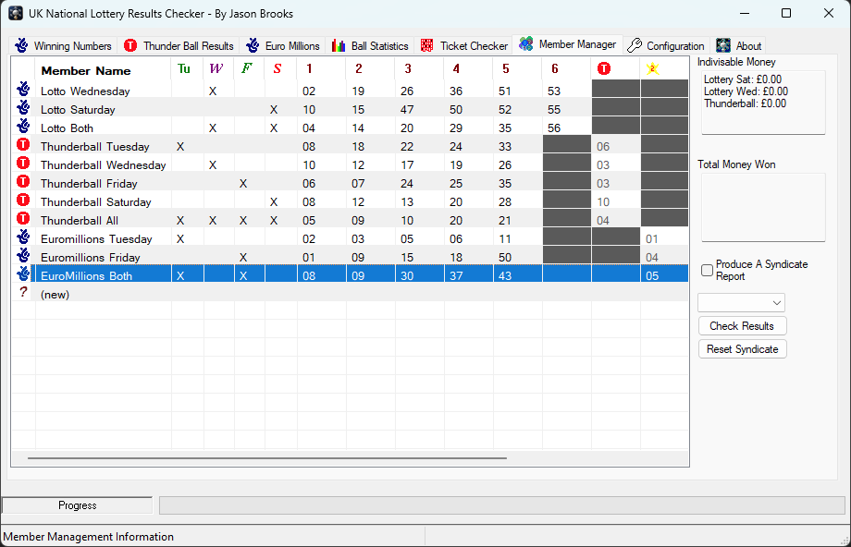Click the Thunderball icon beside Thunderball Wednesday

pos(23,164)
